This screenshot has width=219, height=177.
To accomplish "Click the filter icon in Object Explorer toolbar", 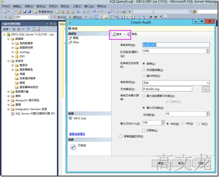I will click(28, 29).
